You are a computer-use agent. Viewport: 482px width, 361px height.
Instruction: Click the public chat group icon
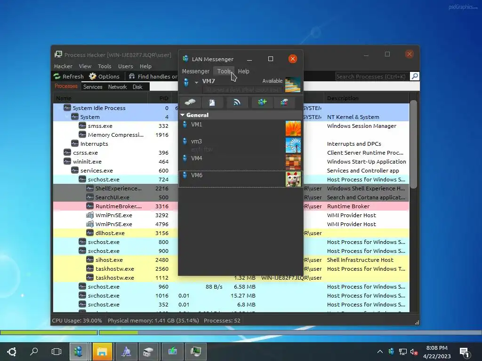[284, 102]
